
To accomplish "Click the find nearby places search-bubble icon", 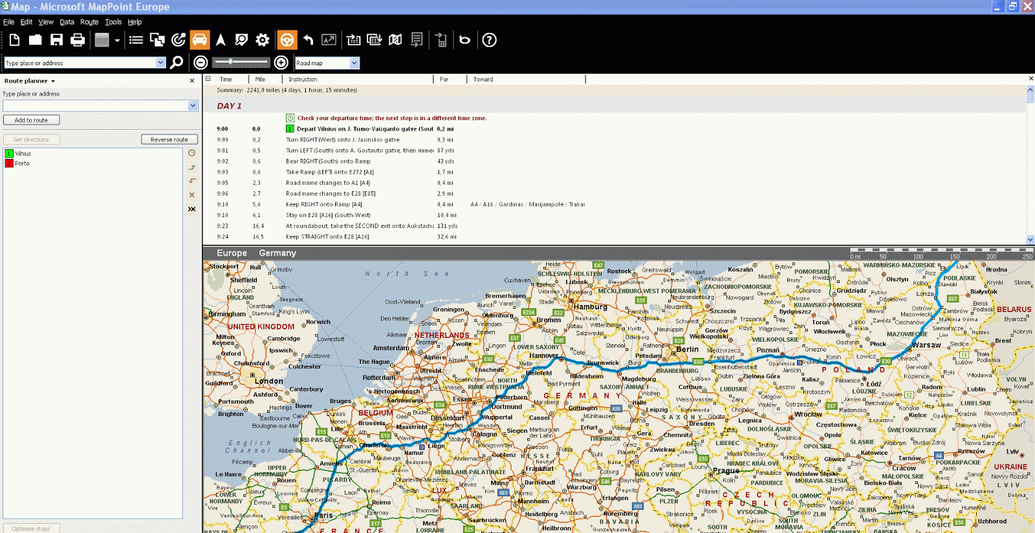I will (x=241, y=40).
